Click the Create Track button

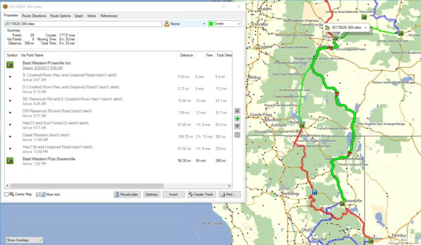(201, 194)
